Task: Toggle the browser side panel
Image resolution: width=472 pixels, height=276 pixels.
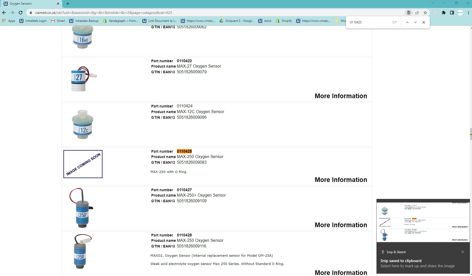Action: tap(452, 13)
